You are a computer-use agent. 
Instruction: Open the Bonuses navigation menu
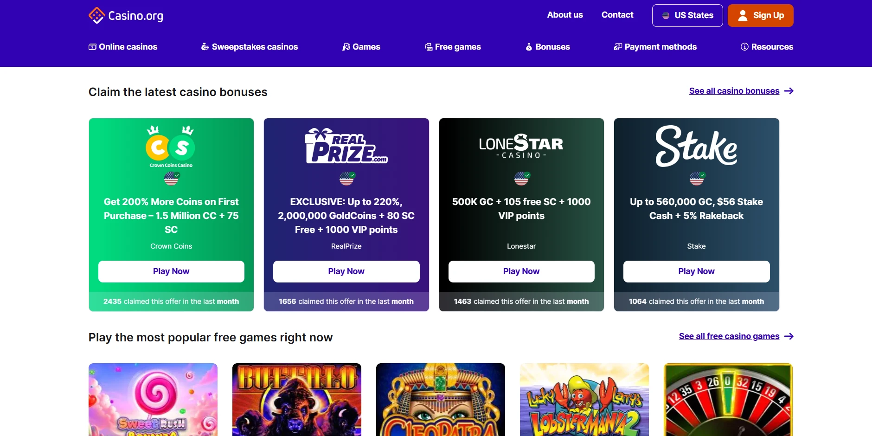pos(547,47)
